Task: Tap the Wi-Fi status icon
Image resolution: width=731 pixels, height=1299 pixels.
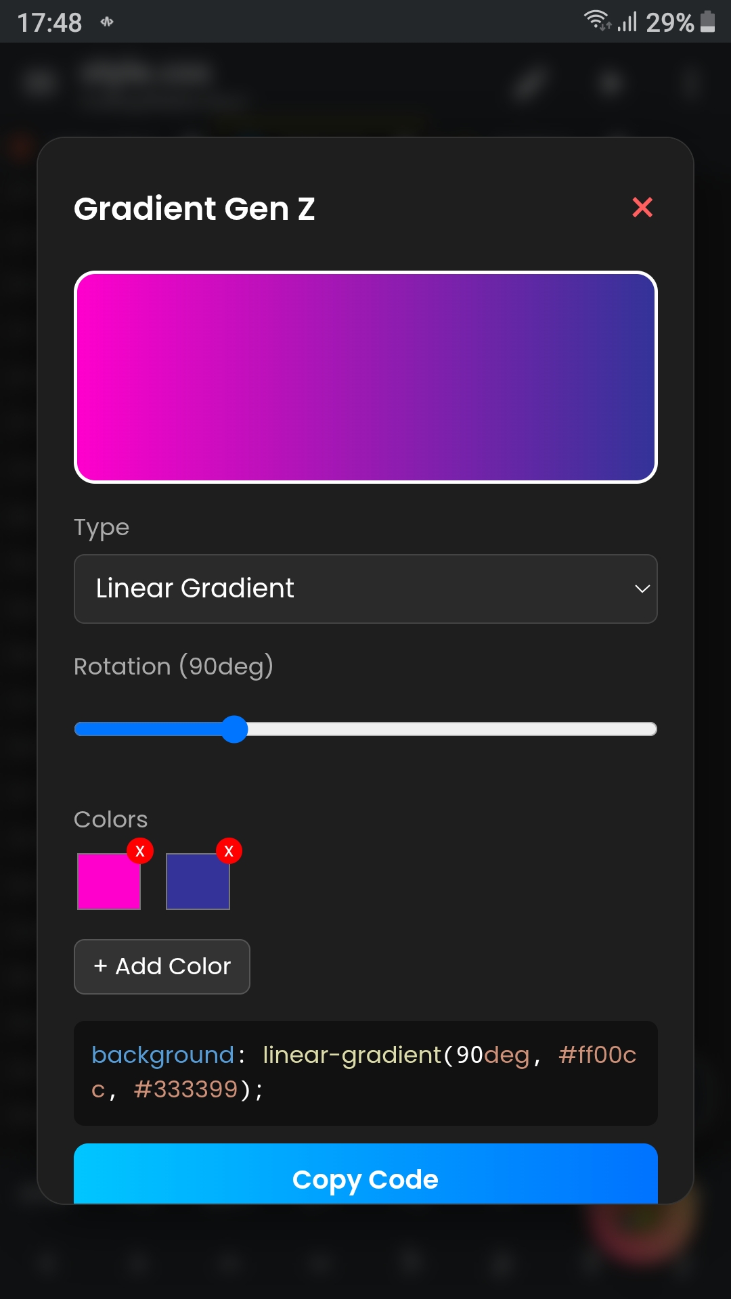Action: coord(598,21)
